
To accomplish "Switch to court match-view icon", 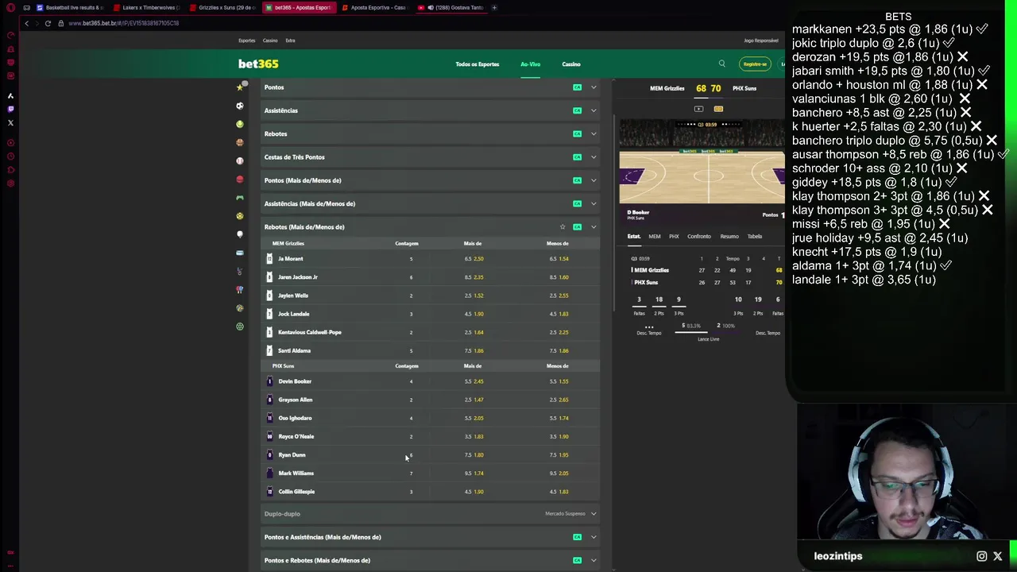I will (x=718, y=109).
